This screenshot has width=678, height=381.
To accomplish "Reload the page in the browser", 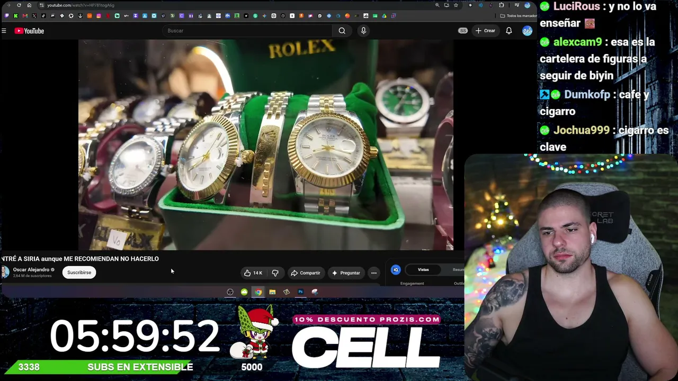I will click(19, 5).
